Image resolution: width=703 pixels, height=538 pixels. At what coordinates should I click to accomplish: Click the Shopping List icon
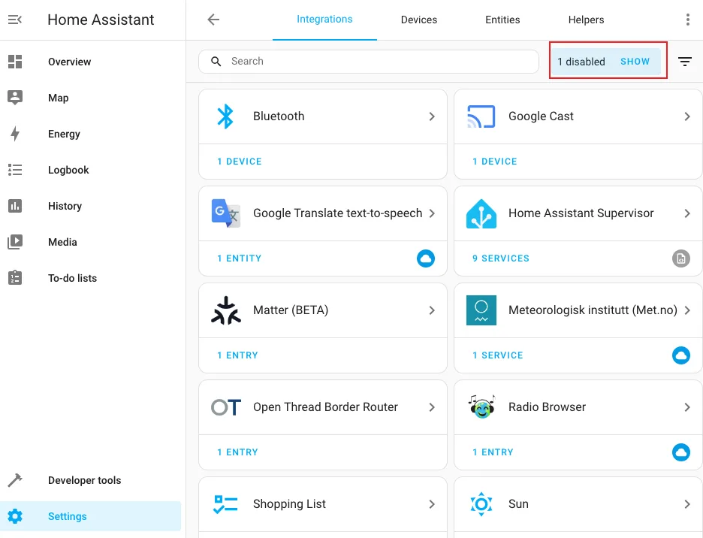[225, 504]
